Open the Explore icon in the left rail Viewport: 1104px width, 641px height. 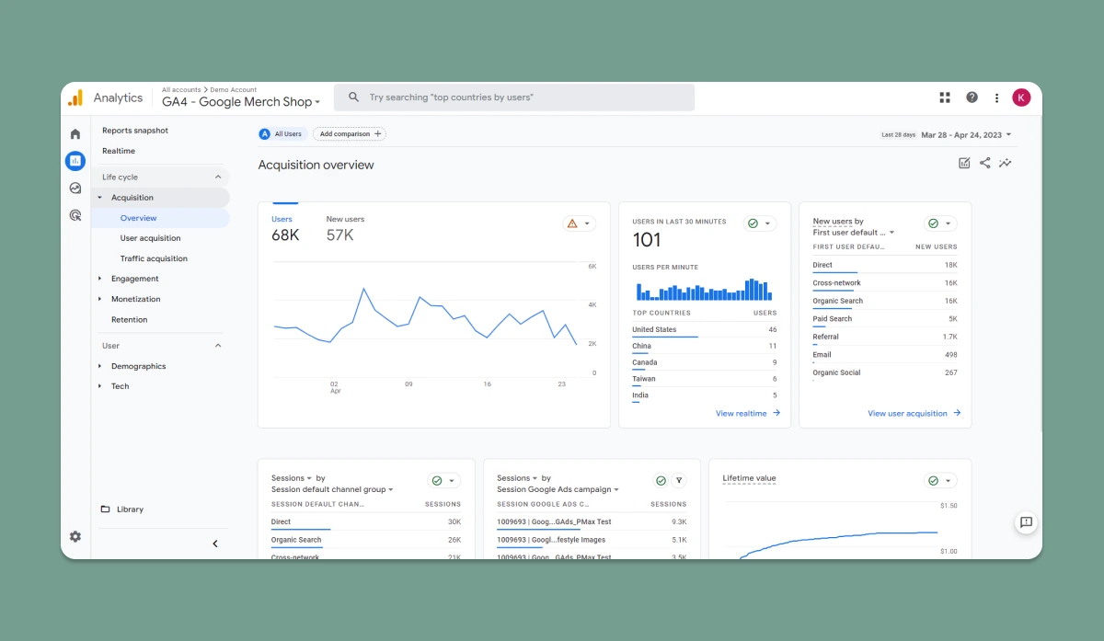pos(75,188)
